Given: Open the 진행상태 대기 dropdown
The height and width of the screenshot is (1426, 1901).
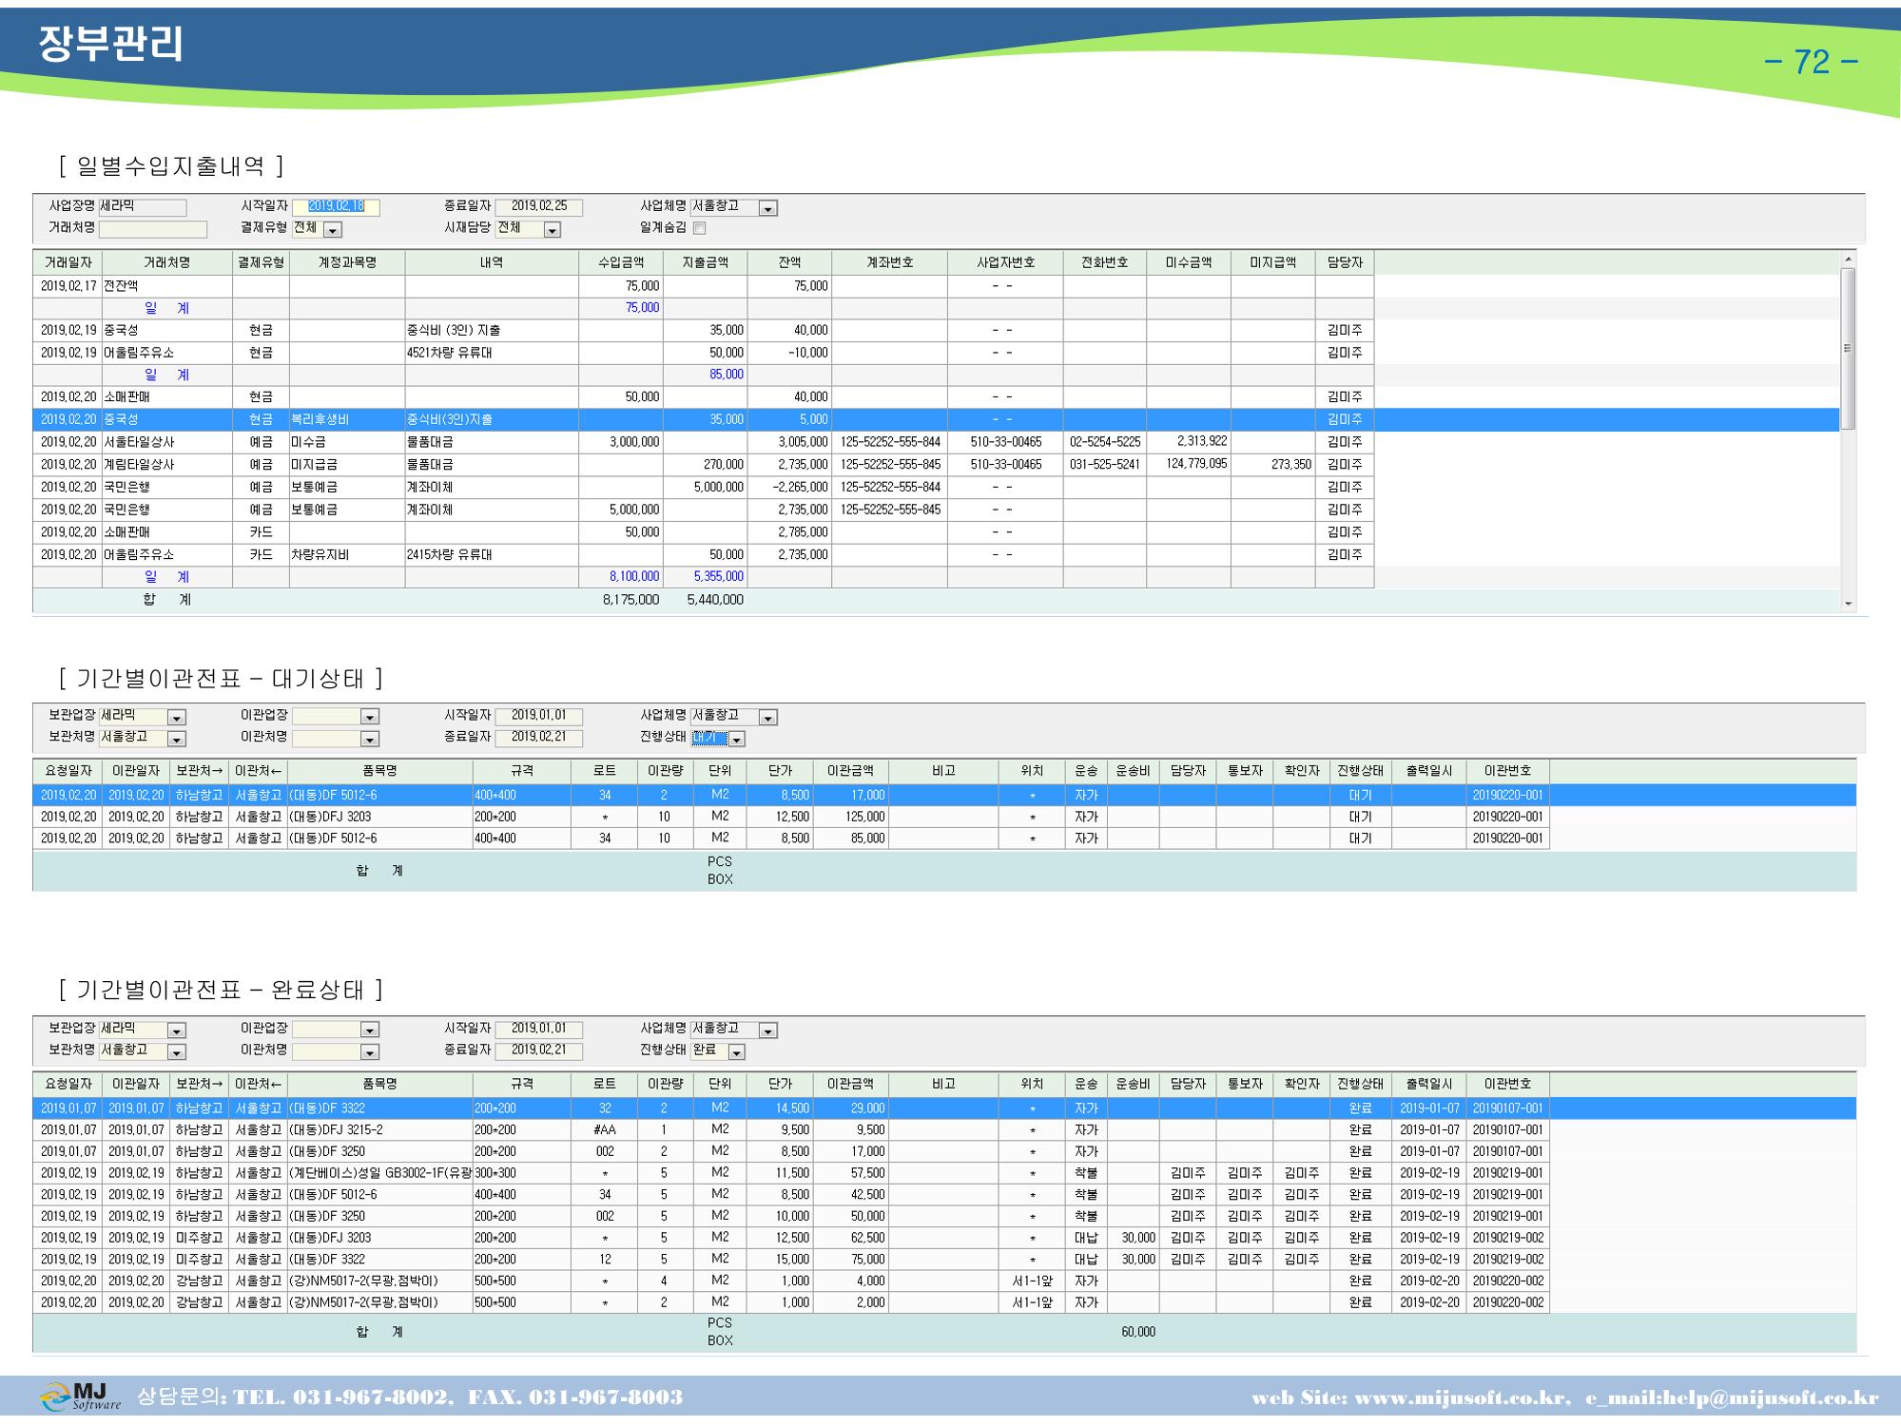Looking at the screenshot, I should [x=736, y=739].
